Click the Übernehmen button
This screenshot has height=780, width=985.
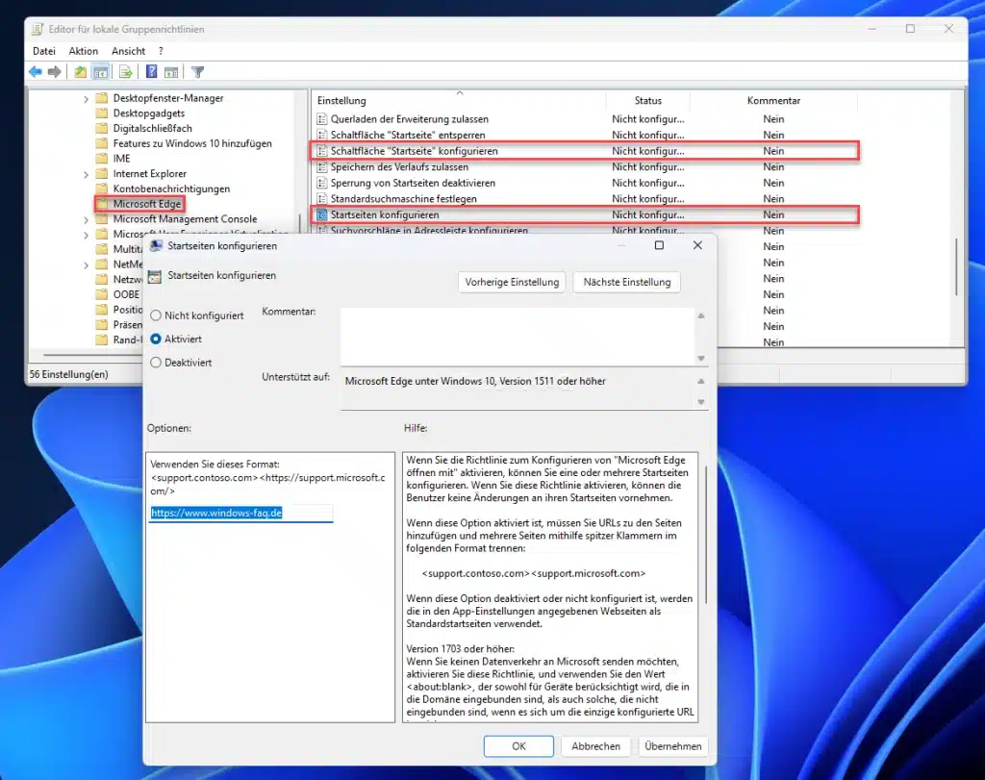click(x=672, y=746)
